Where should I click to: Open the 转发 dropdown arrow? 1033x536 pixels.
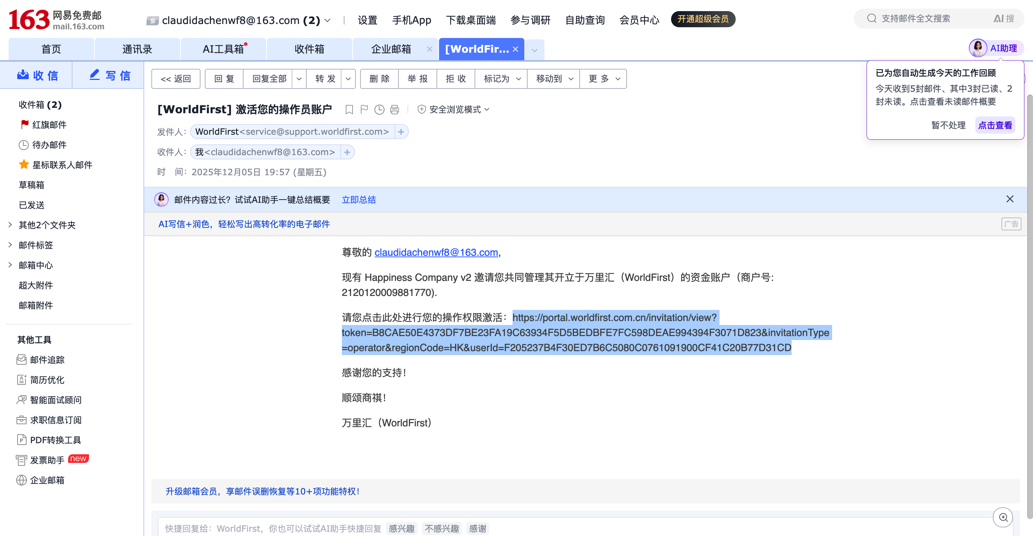coord(348,79)
